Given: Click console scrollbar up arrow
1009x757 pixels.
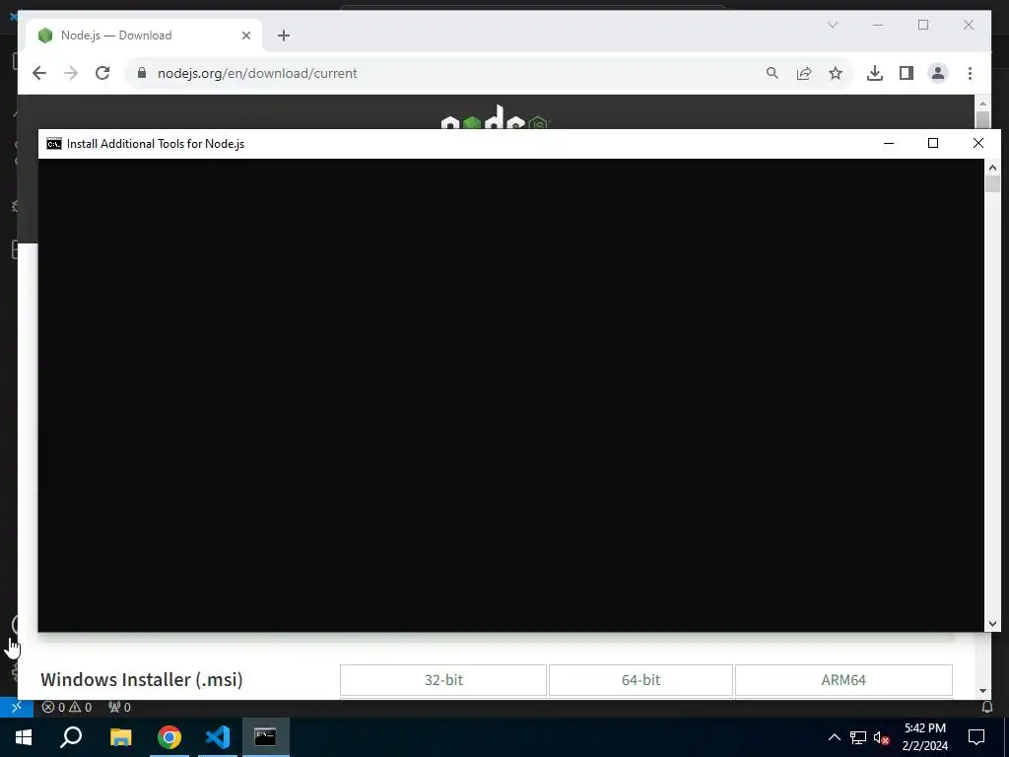Looking at the screenshot, I should tap(992, 168).
